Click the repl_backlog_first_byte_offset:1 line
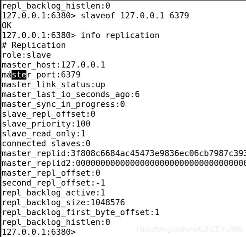 tap(81, 213)
